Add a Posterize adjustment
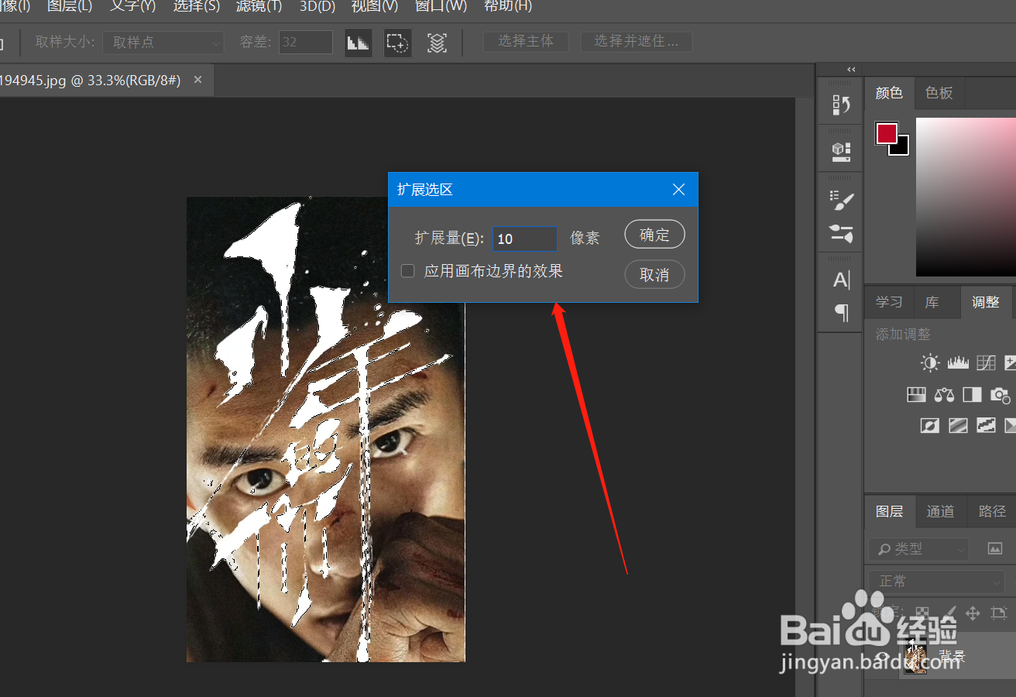The width and height of the screenshot is (1016, 697). [959, 425]
